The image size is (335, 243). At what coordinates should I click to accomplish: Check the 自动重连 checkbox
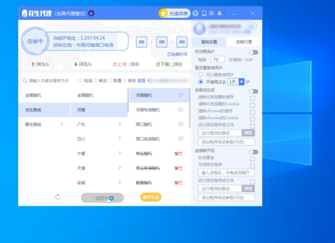[253, 159]
